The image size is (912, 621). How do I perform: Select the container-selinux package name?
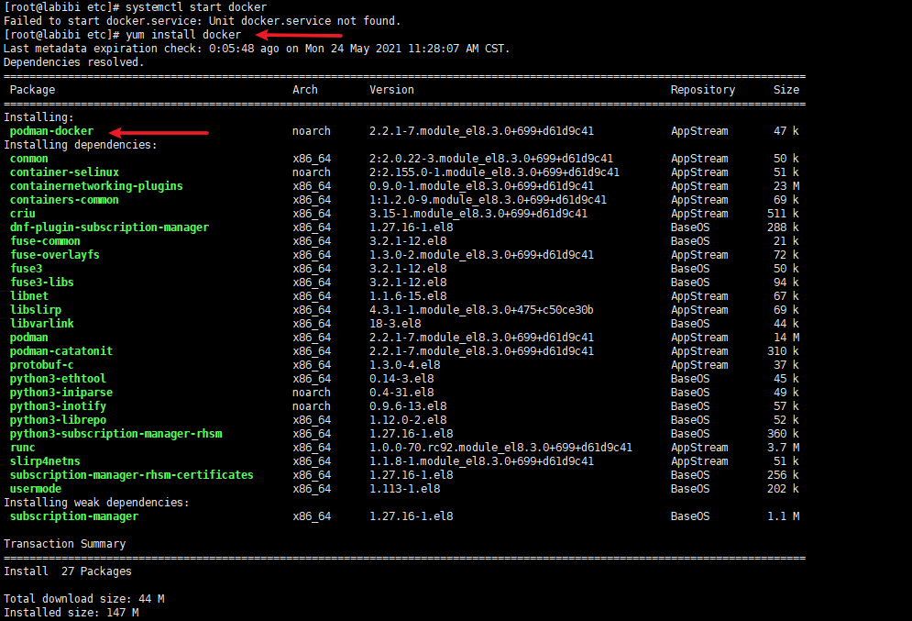pyautogui.click(x=64, y=172)
